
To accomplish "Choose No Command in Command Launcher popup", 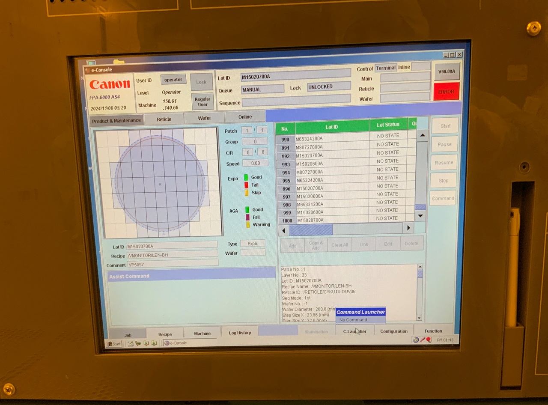I will pos(360,320).
